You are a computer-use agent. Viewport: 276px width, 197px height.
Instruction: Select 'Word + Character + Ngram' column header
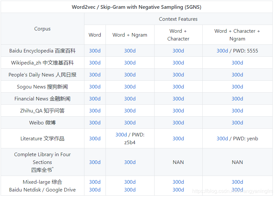point(237,35)
